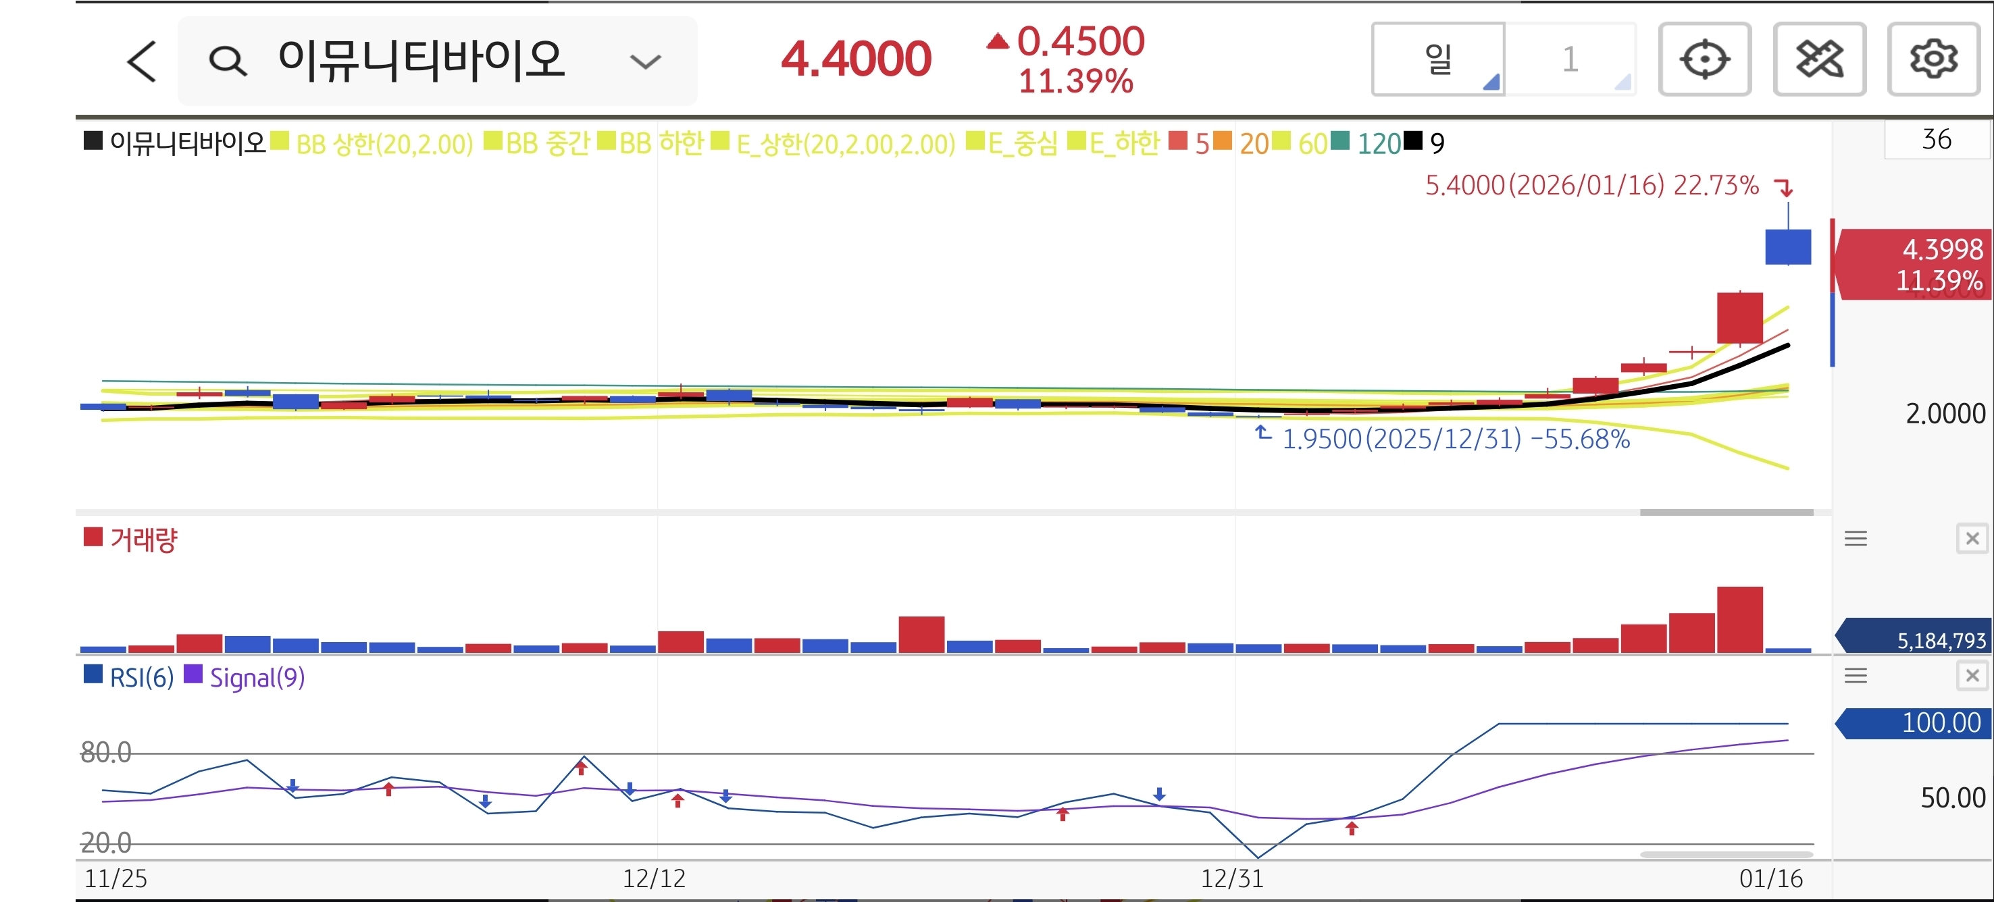Close the volume indicator panel
1994x902 pixels.
click(1972, 538)
